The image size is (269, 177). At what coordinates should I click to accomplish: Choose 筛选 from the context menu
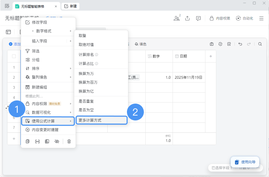(x=48, y=51)
